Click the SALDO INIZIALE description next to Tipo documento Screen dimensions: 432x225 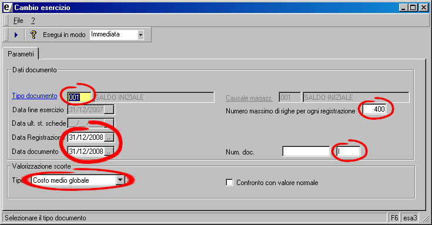154,97
